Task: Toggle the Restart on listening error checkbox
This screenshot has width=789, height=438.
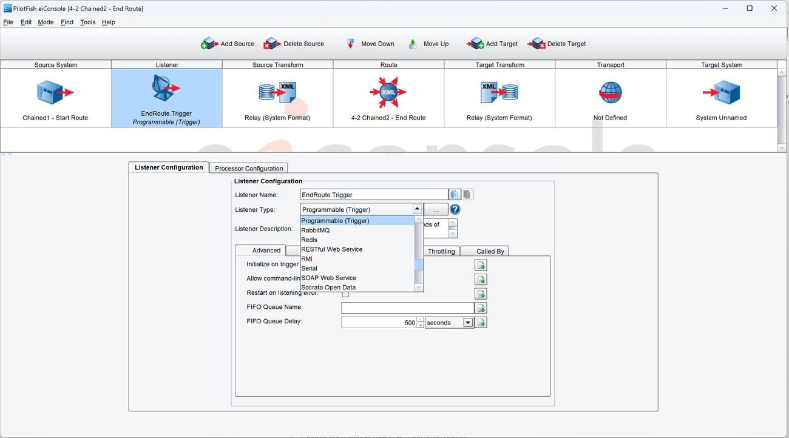Action: (x=345, y=294)
